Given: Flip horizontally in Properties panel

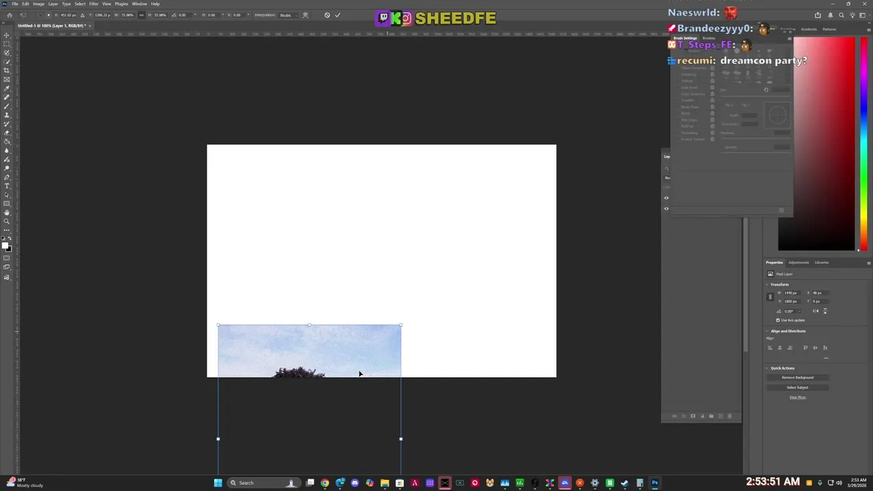Looking at the screenshot, I should [x=816, y=311].
